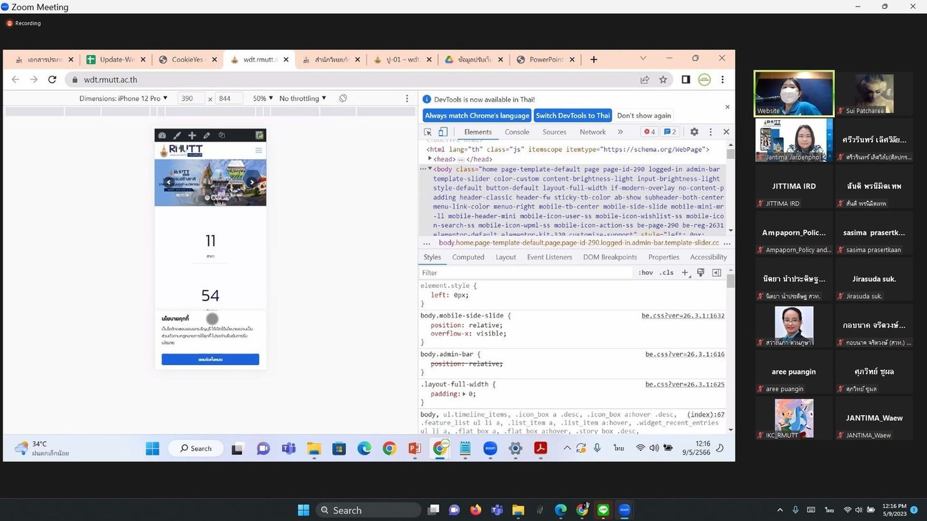The width and height of the screenshot is (927, 521).
Task: Expand the head element in the DOM tree
Action: point(429,159)
